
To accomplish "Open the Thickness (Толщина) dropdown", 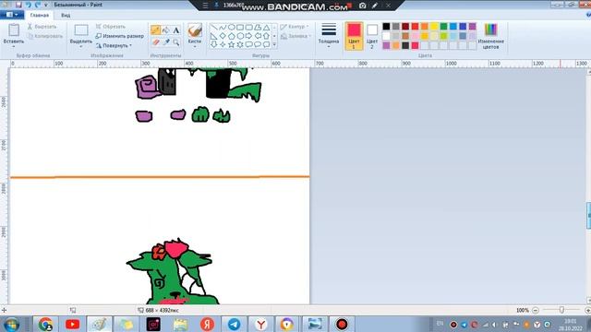I will (x=329, y=35).
